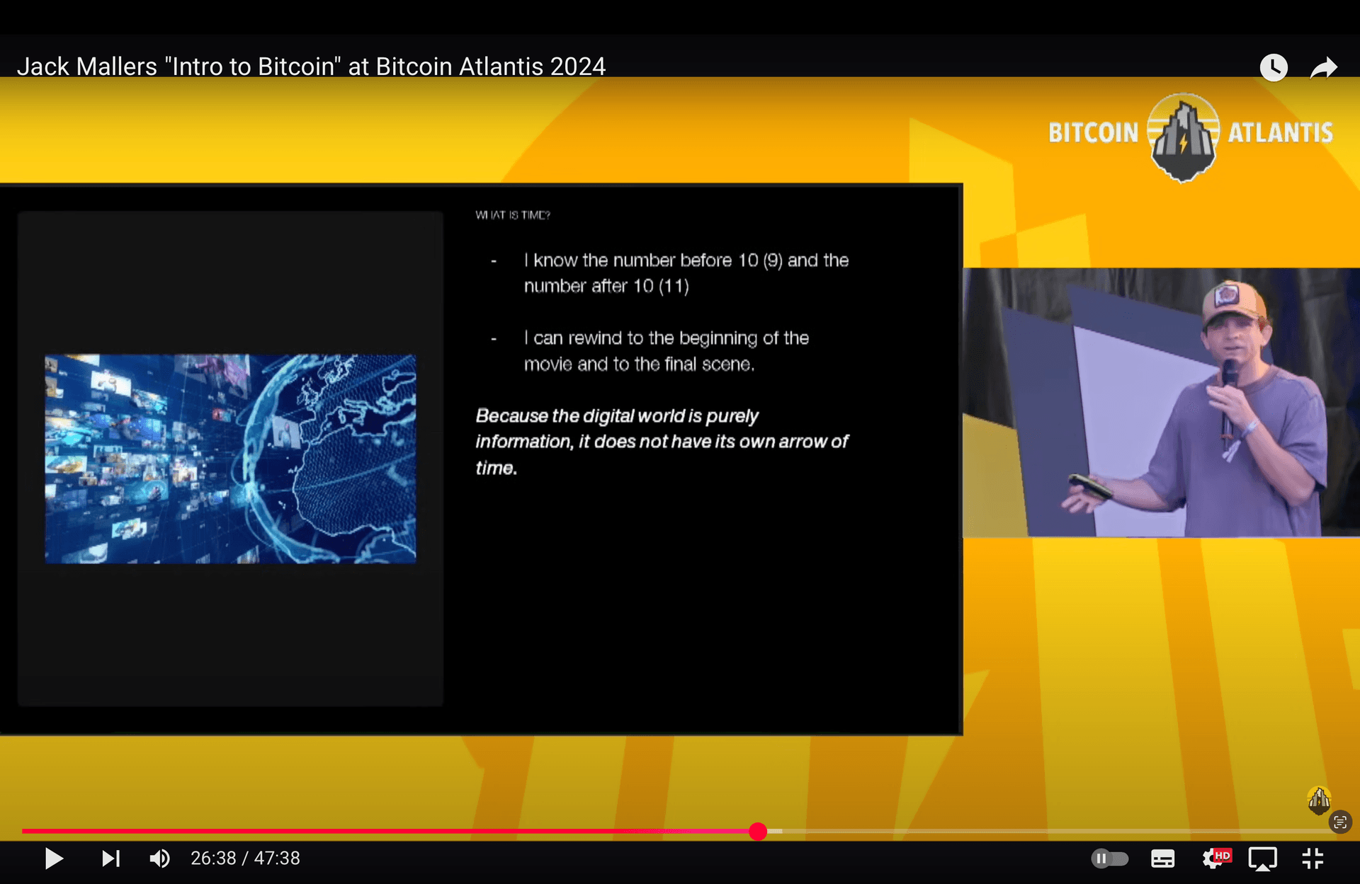Click the live text scan icon

1339,822
